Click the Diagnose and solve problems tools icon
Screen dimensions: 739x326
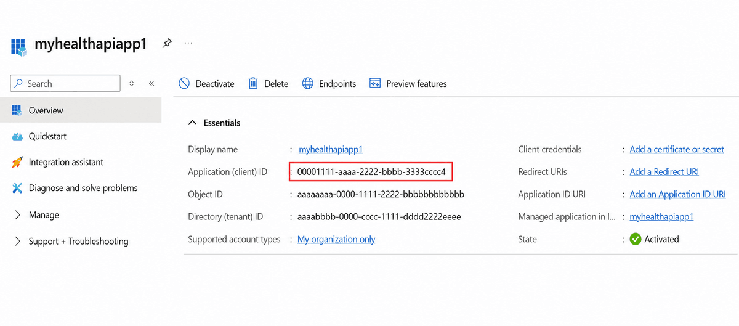point(17,188)
